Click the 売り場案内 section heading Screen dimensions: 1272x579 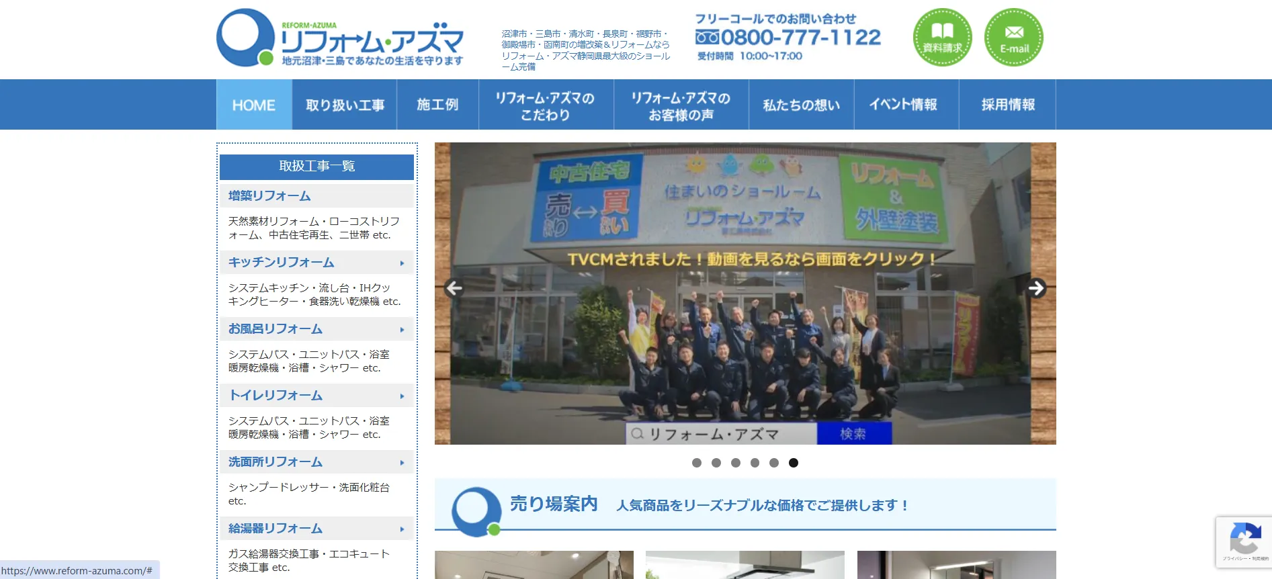tap(554, 504)
